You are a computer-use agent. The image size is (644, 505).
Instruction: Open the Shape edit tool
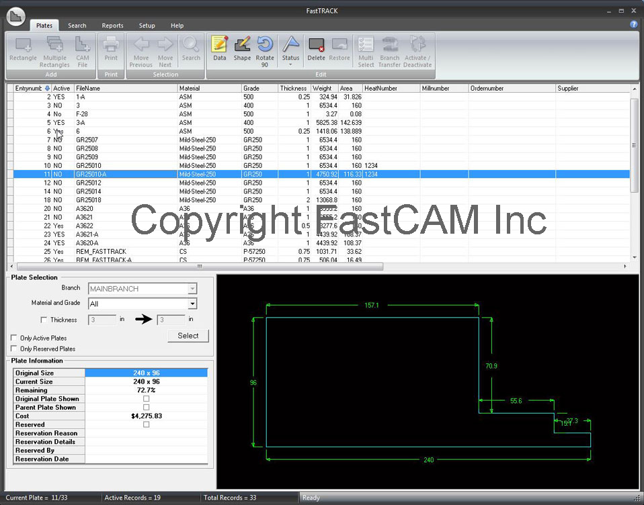point(242,44)
